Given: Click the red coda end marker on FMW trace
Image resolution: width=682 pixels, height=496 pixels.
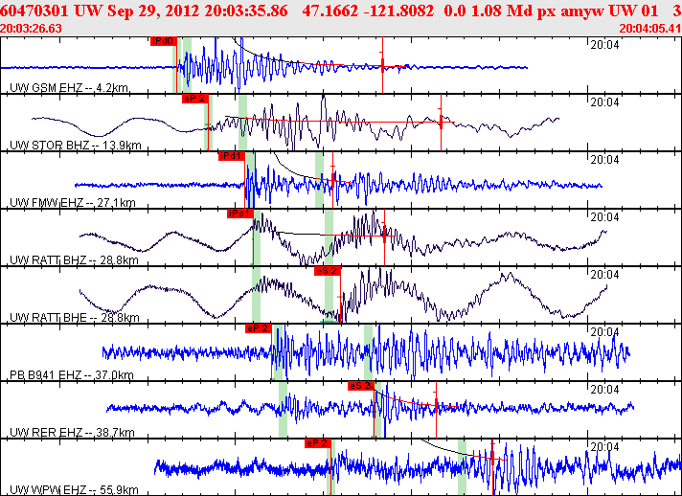Looking at the screenshot, I should point(333,180).
